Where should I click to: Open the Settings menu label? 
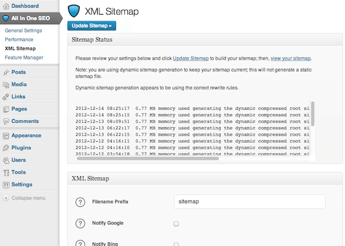point(22,184)
